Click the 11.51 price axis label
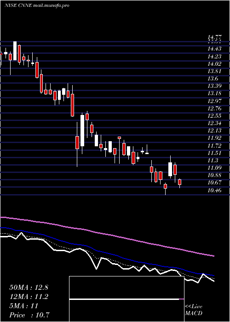230x322 pixels. (x=214, y=153)
